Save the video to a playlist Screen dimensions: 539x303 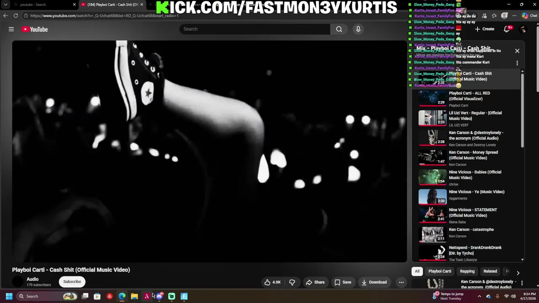(x=343, y=282)
